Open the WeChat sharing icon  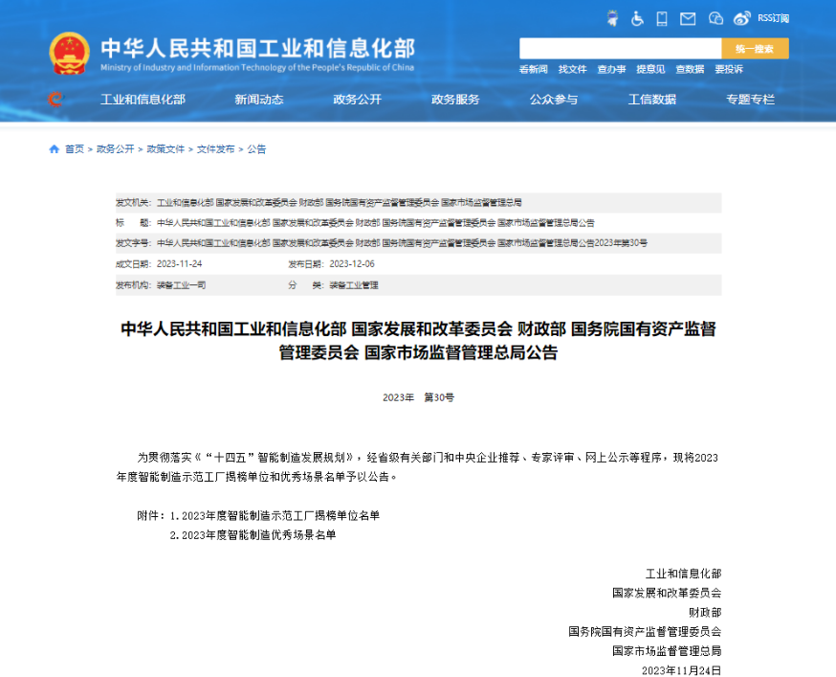[715, 17]
